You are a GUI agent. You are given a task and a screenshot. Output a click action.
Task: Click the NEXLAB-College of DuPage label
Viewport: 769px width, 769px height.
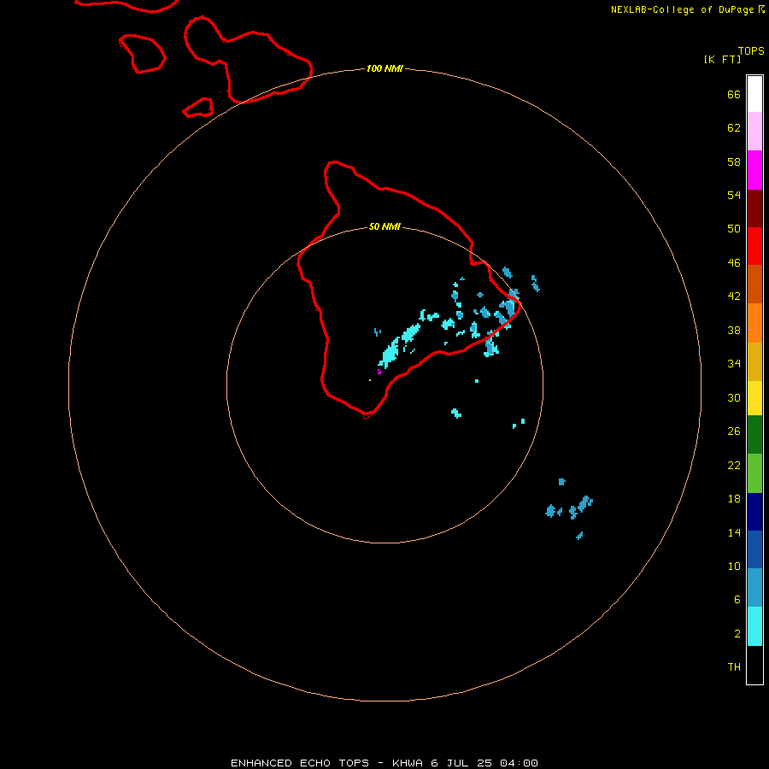682,9
